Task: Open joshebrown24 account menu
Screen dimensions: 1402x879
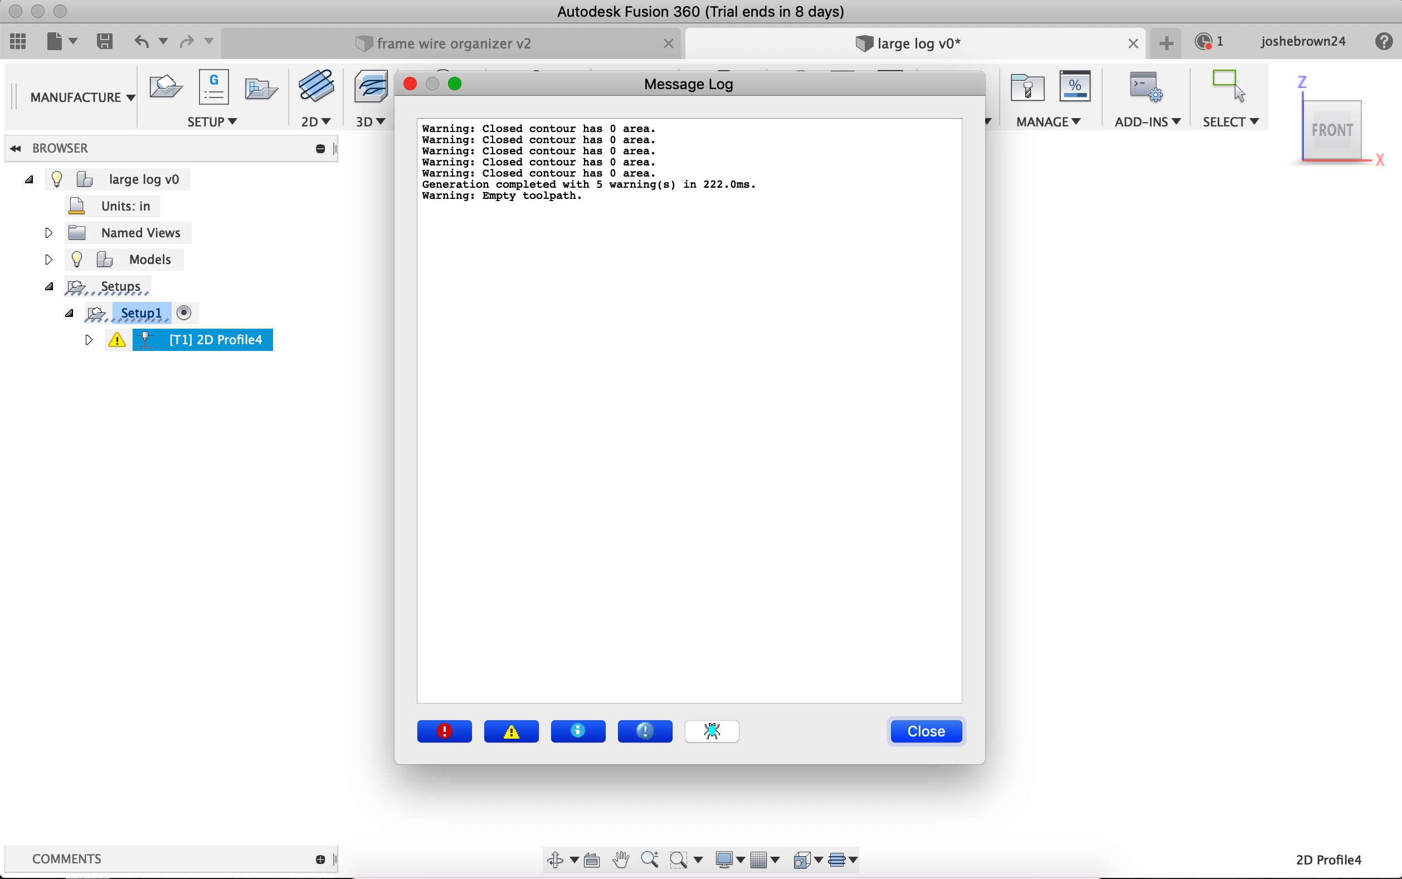Action: click(x=1303, y=41)
